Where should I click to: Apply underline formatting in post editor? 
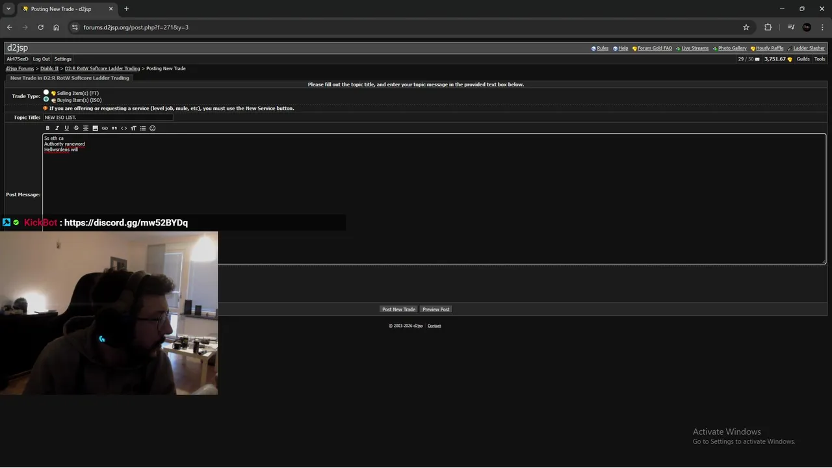click(66, 128)
